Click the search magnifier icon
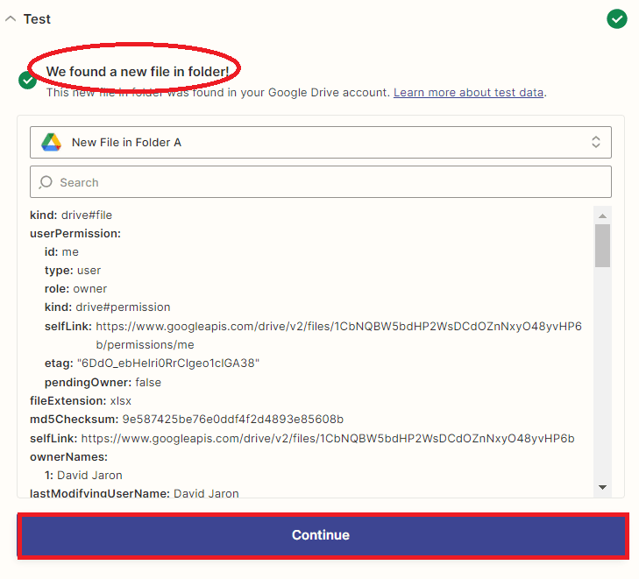The image size is (639, 579). coord(46,182)
